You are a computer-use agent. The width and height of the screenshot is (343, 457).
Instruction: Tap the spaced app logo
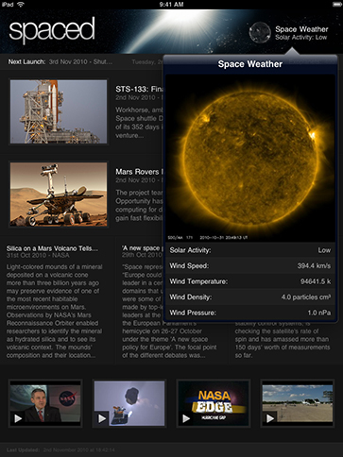pos(52,30)
